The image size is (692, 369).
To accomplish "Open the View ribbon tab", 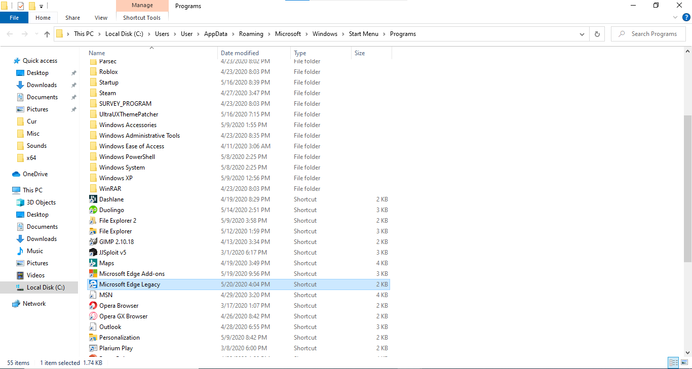I will 101,18.
